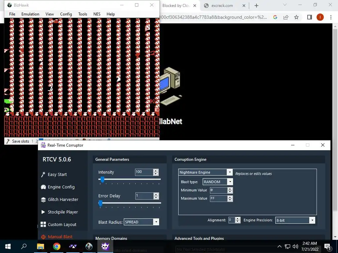The image size is (338, 253).
Task: Expand the Nightmare Engine dropdown
Action: tap(230, 172)
